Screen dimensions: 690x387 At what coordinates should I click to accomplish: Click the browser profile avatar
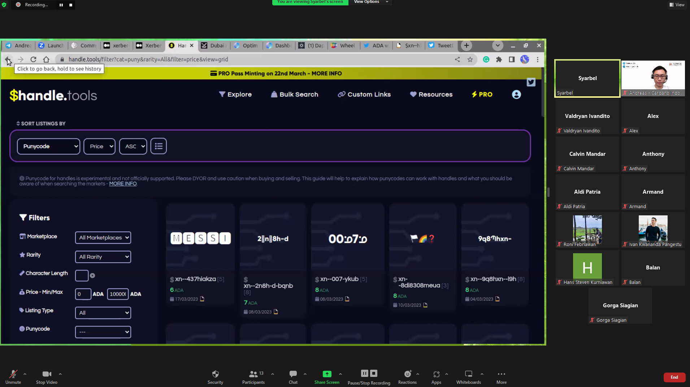coord(525,60)
